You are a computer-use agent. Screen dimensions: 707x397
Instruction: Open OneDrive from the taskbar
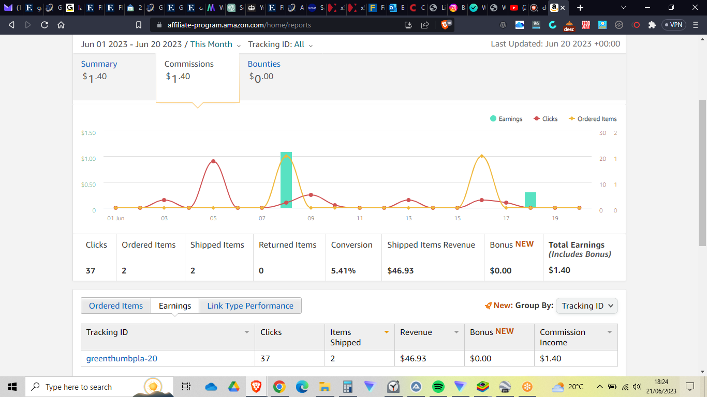click(x=211, y=387)
